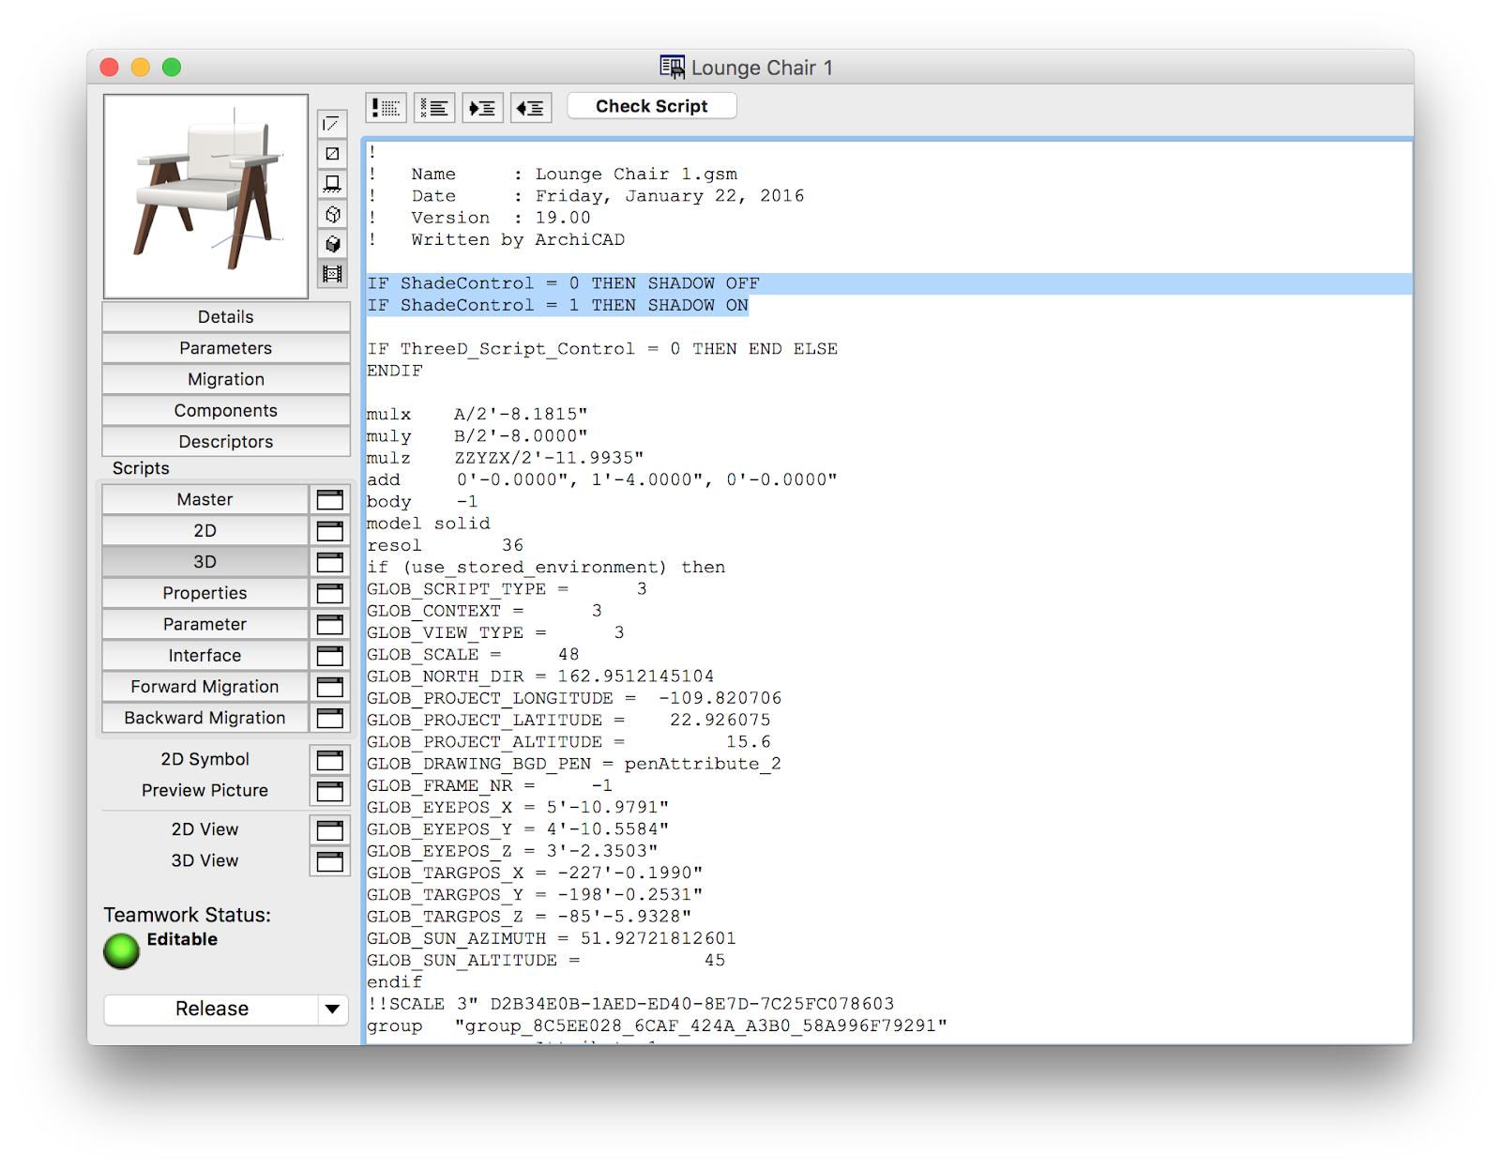Switch to the Parameters section

[225, 348]
